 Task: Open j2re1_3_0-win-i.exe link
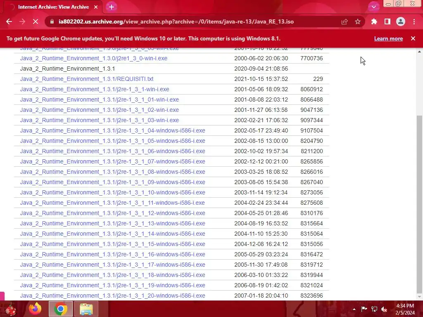(94, 58)
